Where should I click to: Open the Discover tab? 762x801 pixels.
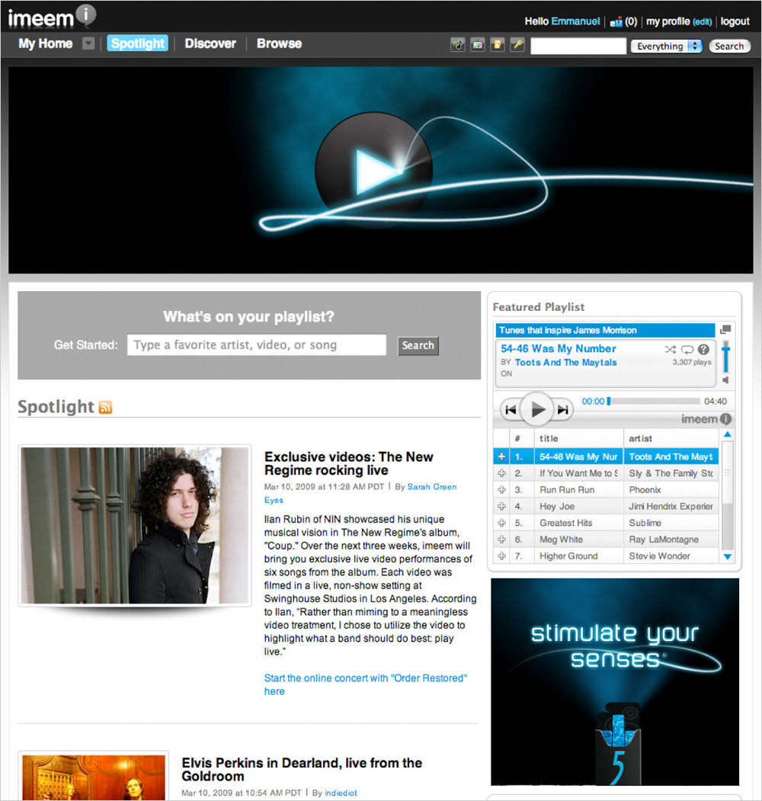click(210, 43)
